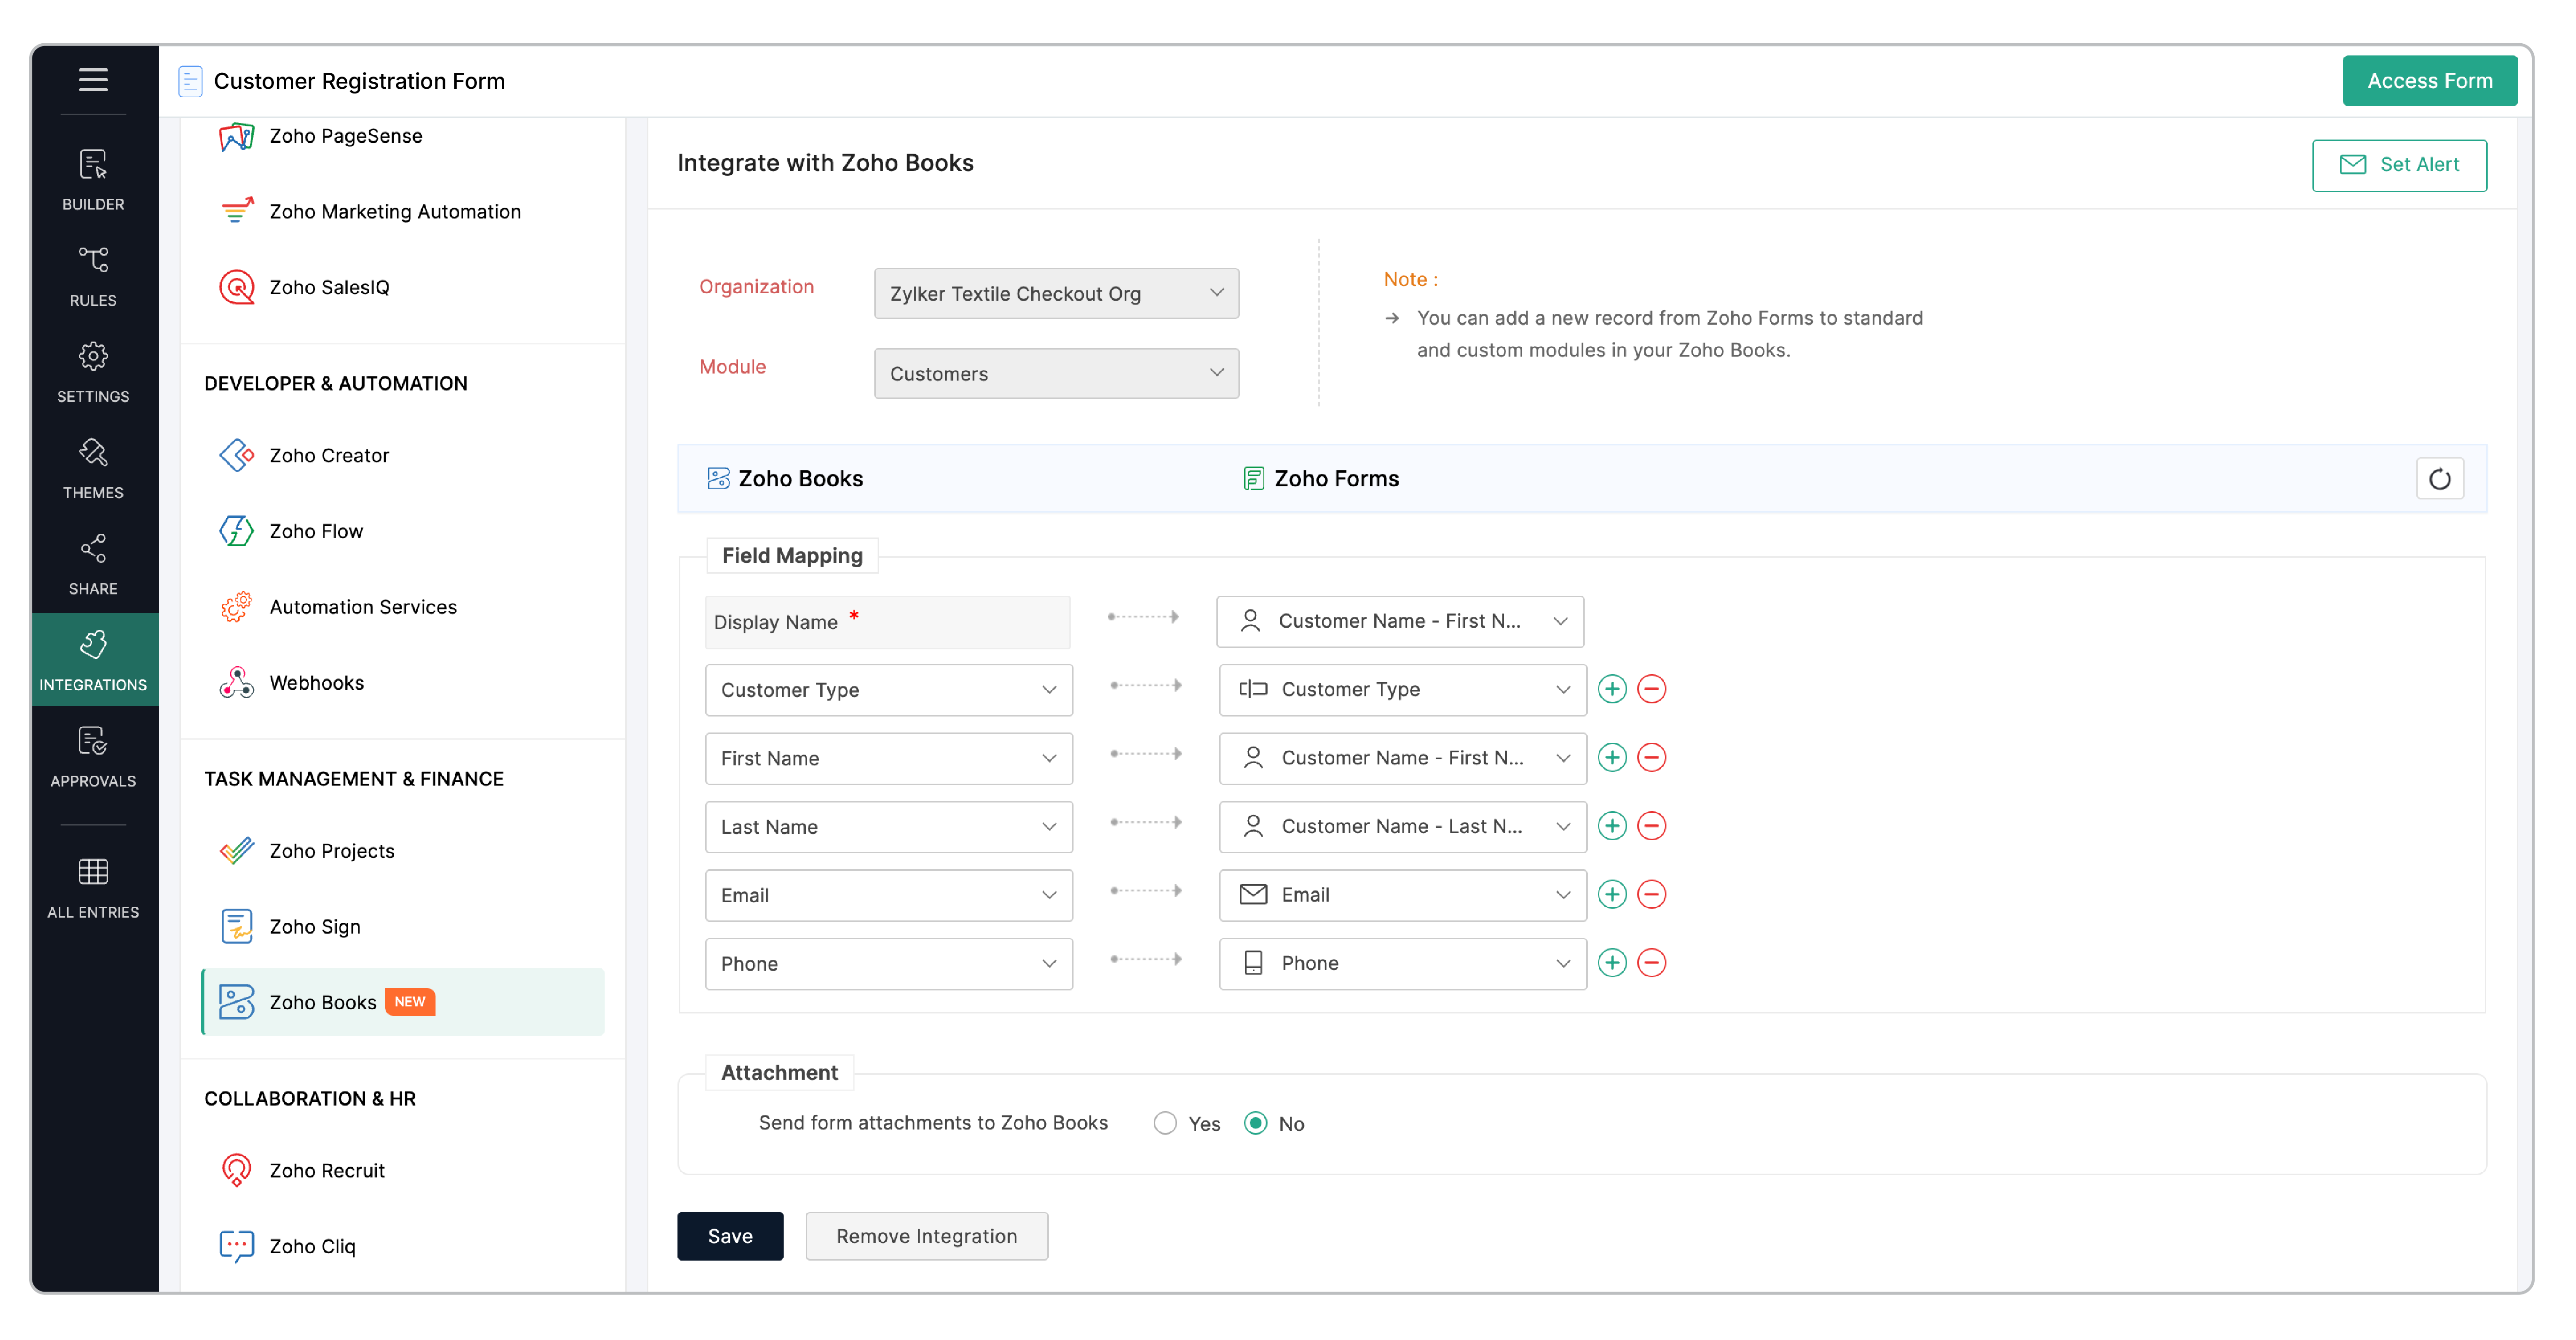This screenshot has width=2576, height=1340.
Task: Click the Remove Integration button
Action: 925,1236
